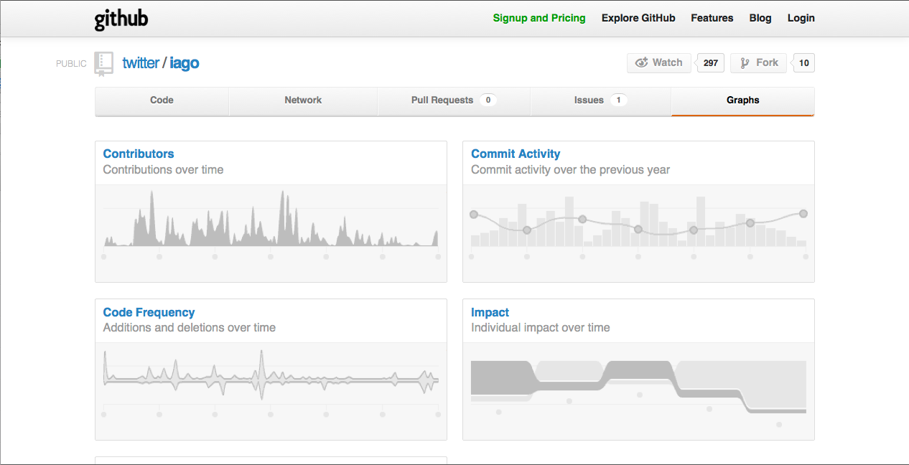The width and height of the screenshot is (909, 465).
Task: Click the Contributors area chart preview
Action: pyautogui.click(x=271, y=233)
